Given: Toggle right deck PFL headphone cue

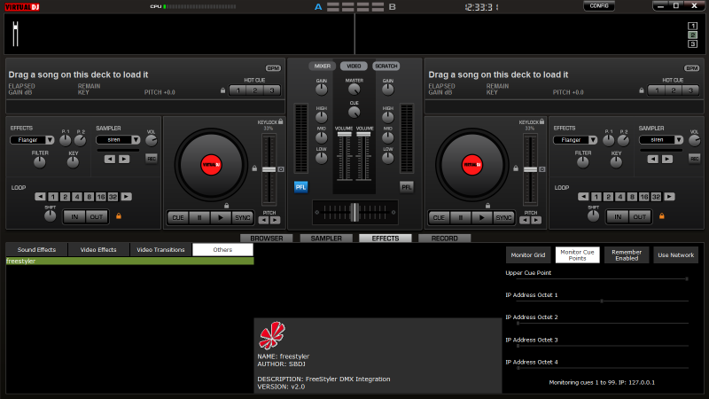Looking at the screenshot, I should tap(407, 187).
